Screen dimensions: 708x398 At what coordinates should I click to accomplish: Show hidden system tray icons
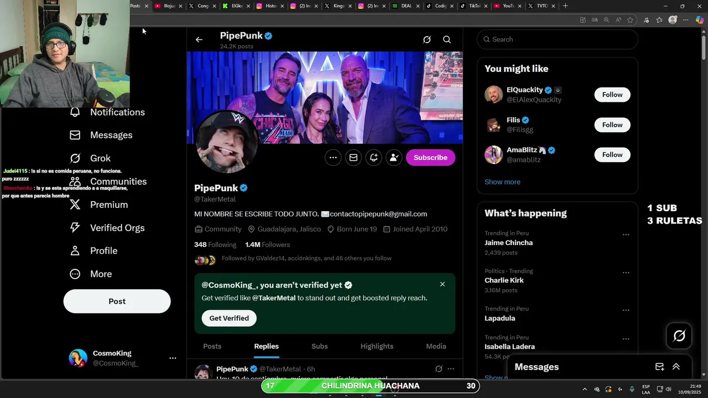click(x=584, y=389)
